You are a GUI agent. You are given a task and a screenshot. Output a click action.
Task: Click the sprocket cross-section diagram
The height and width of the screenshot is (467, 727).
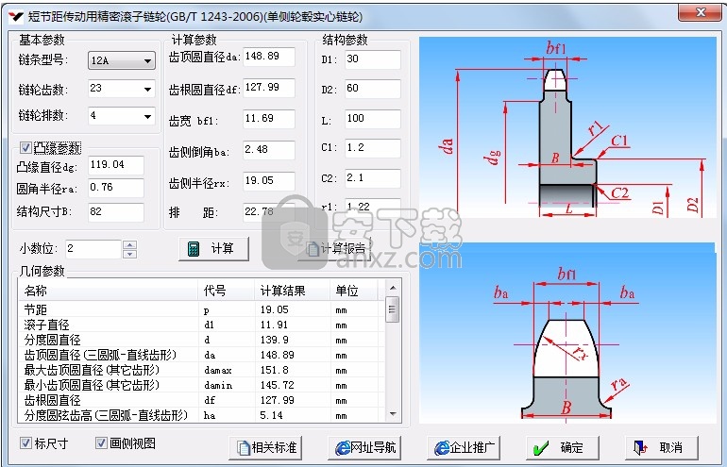point(567,127)
